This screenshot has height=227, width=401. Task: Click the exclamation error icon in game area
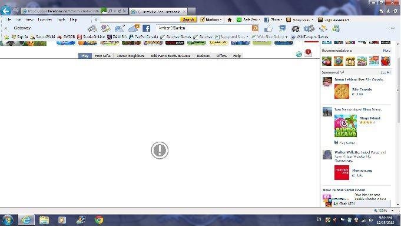coord(160,151)
